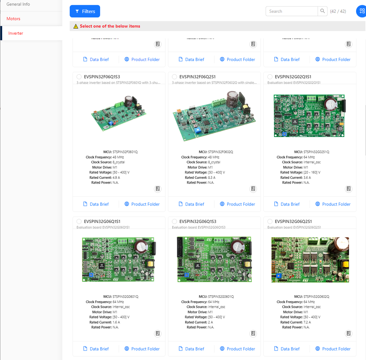This screenshot has width=366, height=360.
Task: Click the EVSPIN32G06Q1S3 board image
Action: coord(215,259)
